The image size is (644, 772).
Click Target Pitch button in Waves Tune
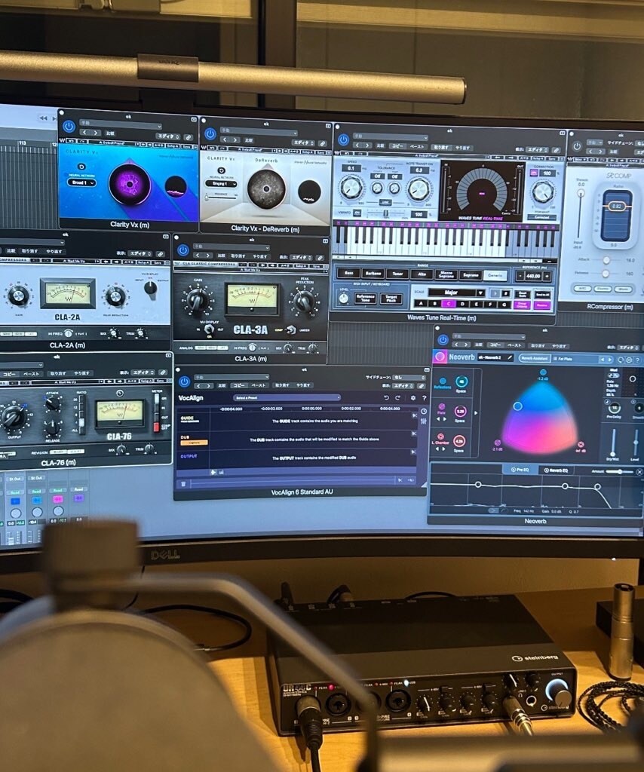(x=391, y=299)
